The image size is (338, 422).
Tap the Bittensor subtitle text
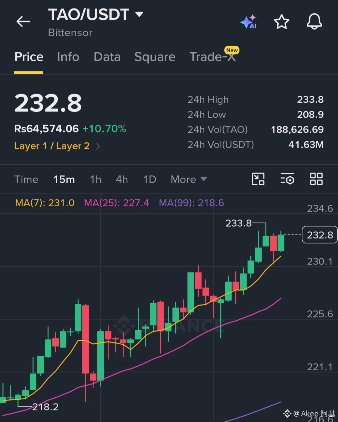[x=70, y=33]
